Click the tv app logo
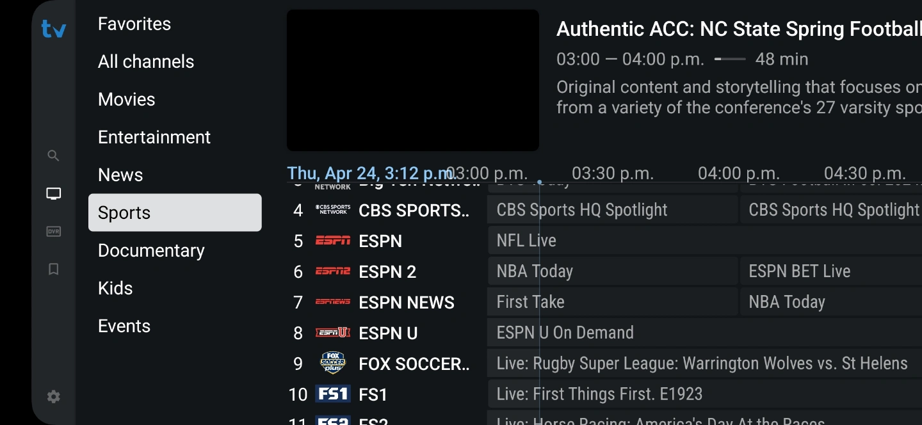The width and height of the screenshot is (922, 425). coord(54,29)
